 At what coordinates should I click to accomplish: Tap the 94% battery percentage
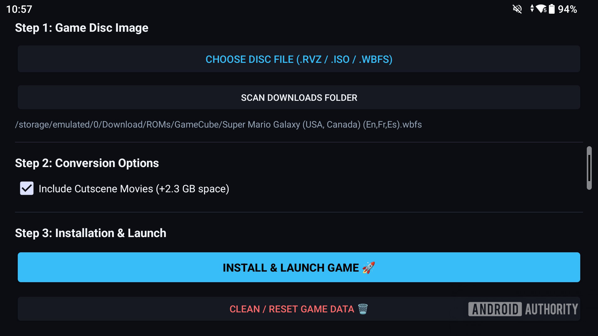567,9
